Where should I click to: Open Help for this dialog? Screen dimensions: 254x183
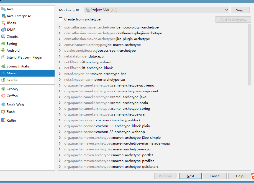tap(240, 176)
